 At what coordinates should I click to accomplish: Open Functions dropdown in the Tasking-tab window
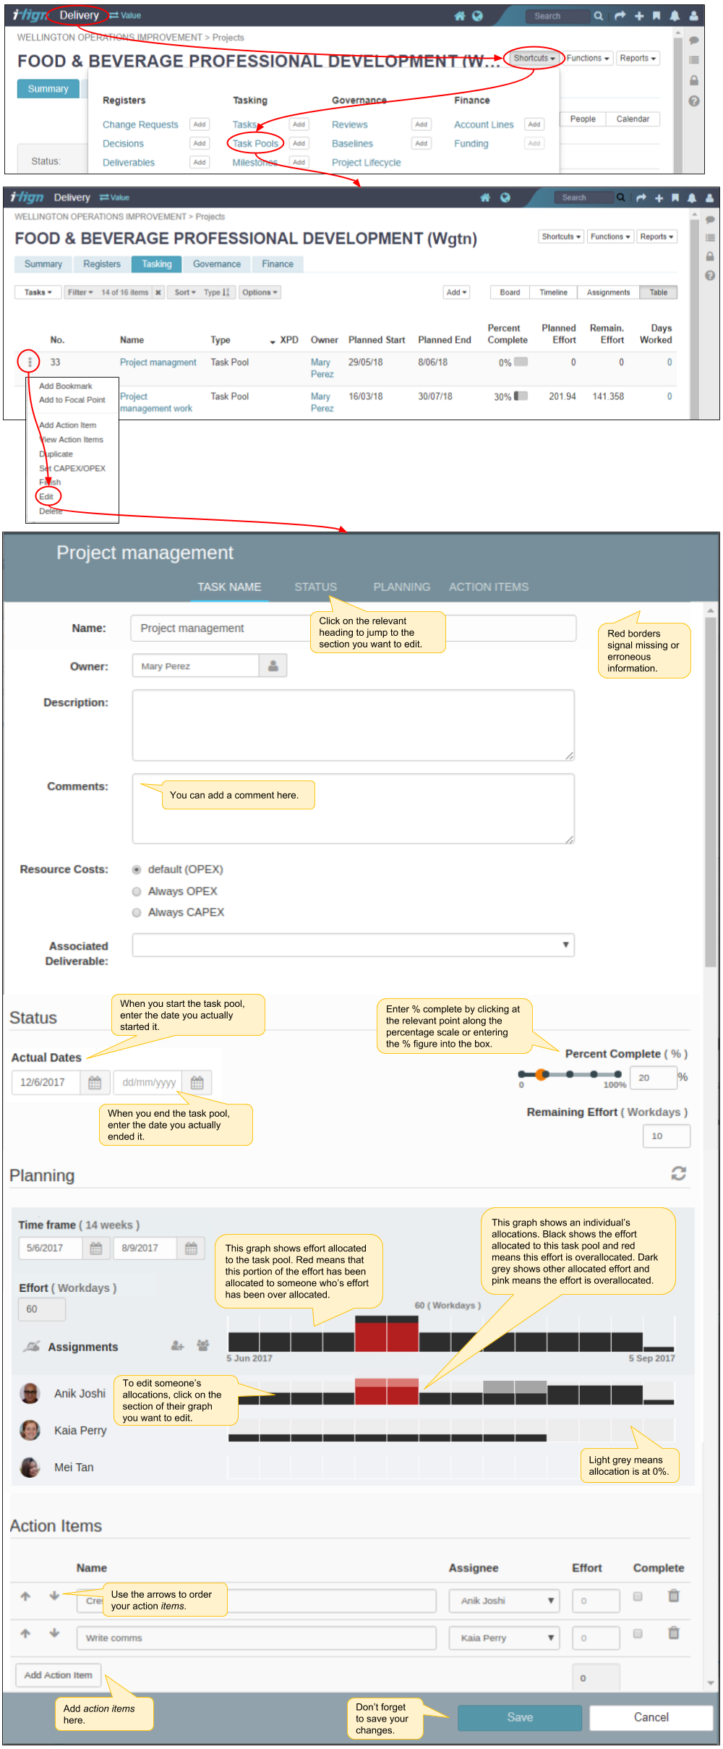pos(610,237)
